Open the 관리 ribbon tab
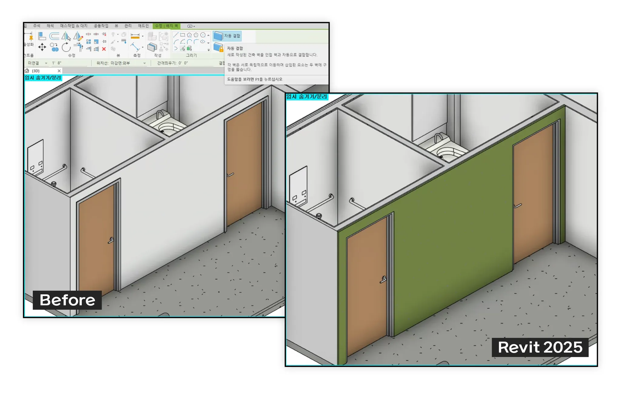The width and height of the screenshot is (621, 396). [128, 26]
